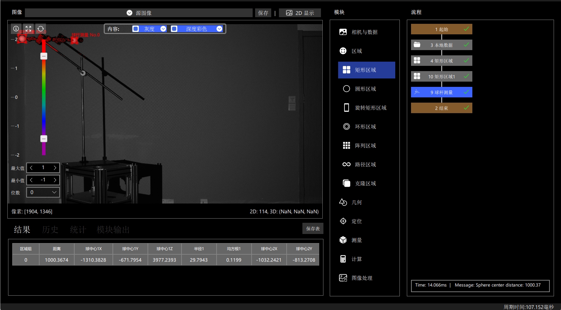This screenshot has height=310, width=561.
Task: Decrease the 最大值 value with left arrow
Action: (32, 168)
